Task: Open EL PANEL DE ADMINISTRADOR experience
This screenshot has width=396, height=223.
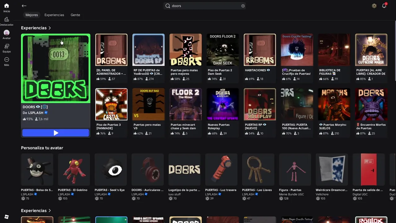Action: pos(111,58)
